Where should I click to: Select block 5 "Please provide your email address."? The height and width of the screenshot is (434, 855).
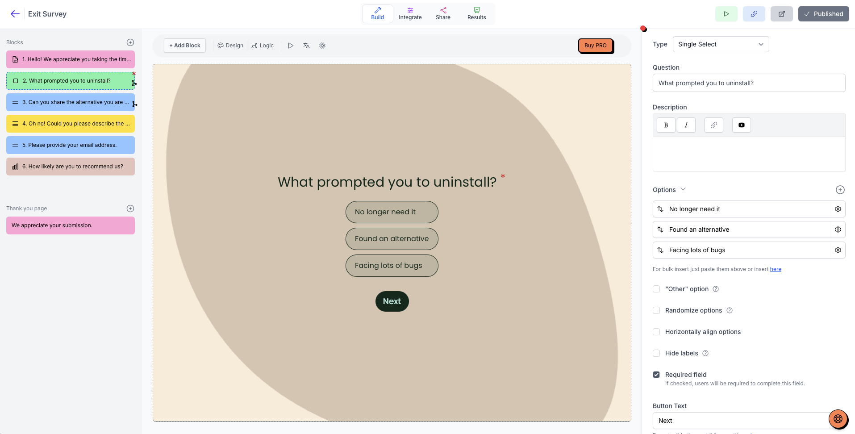[x=71, y=145]
